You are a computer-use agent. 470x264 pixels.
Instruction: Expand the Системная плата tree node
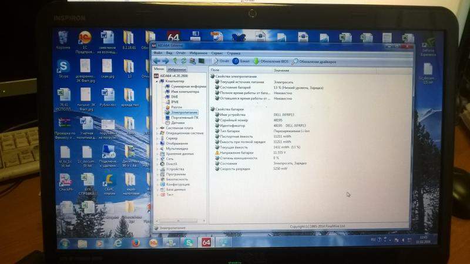tap(157, 128)
